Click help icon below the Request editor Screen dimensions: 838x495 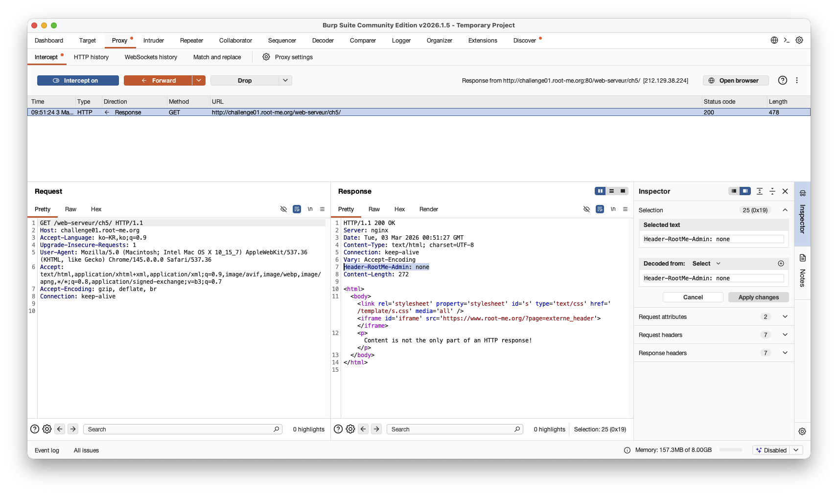click(x=35, y=429)
